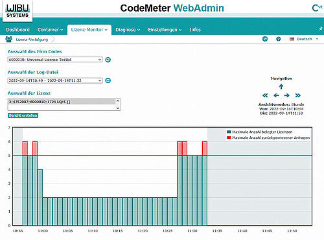Click the pin icon in navigation bar
This screenshot has width=324, height=240.
point(321,29)
